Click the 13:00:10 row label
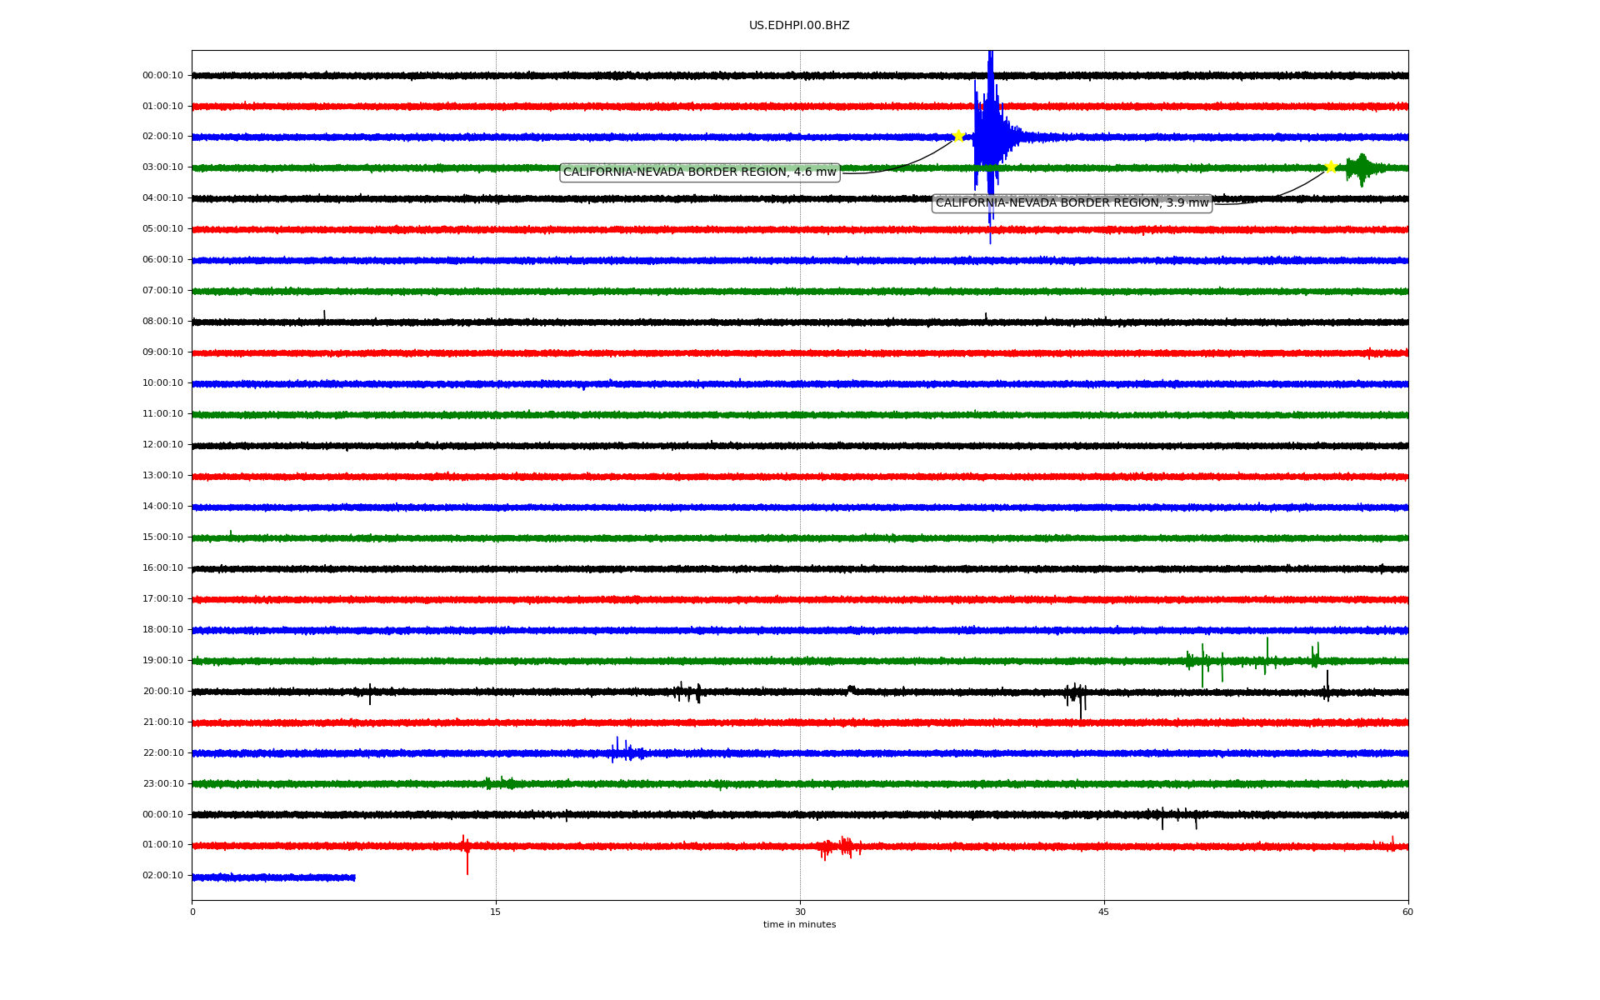 [x=162, y=476]
